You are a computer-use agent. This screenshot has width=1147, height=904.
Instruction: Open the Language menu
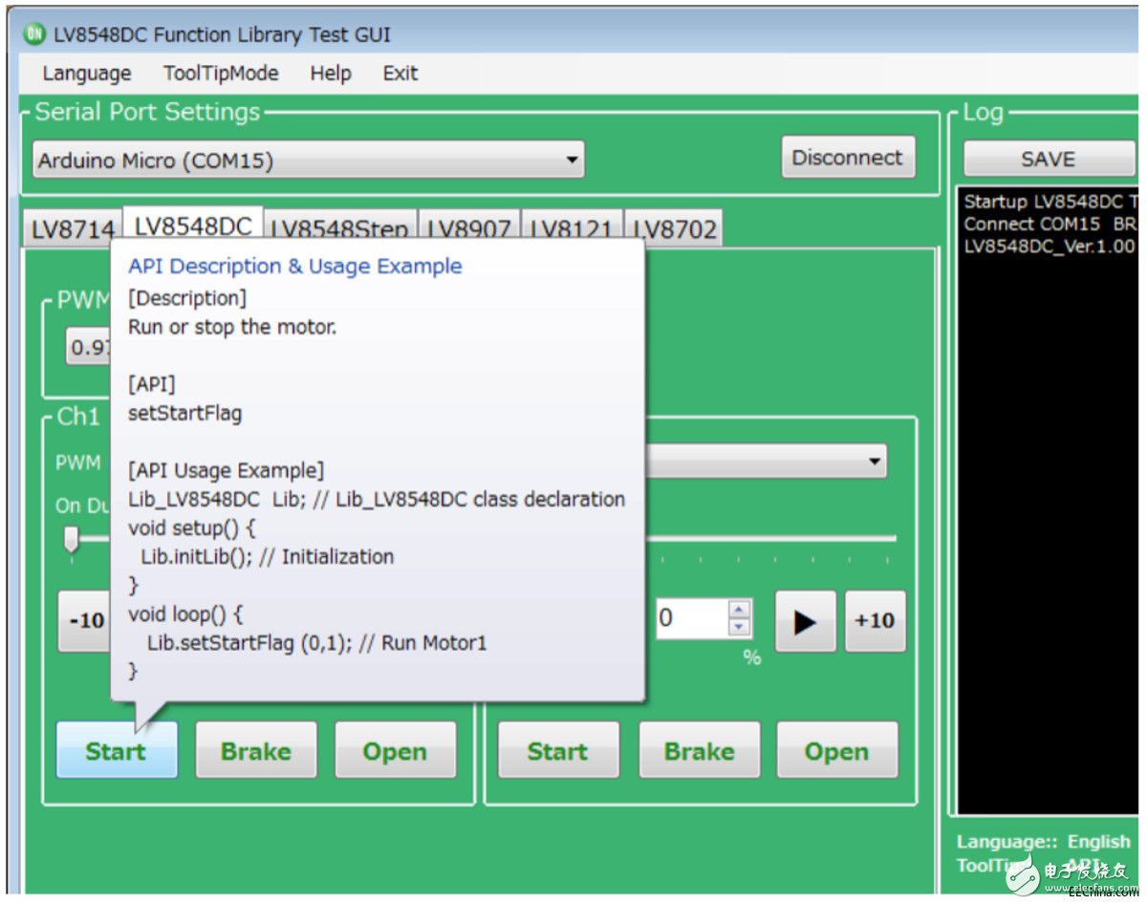click(x=87, y=74)
